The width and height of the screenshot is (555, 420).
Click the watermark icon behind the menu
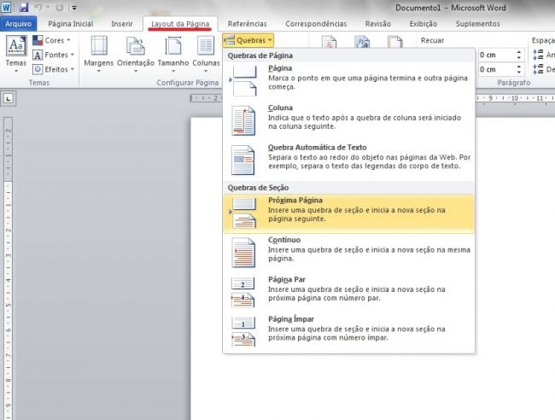click(x=329, y=41)
